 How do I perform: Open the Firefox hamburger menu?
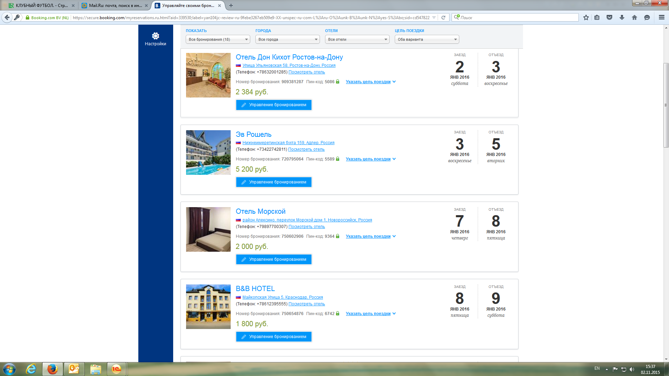click(662, 17)
